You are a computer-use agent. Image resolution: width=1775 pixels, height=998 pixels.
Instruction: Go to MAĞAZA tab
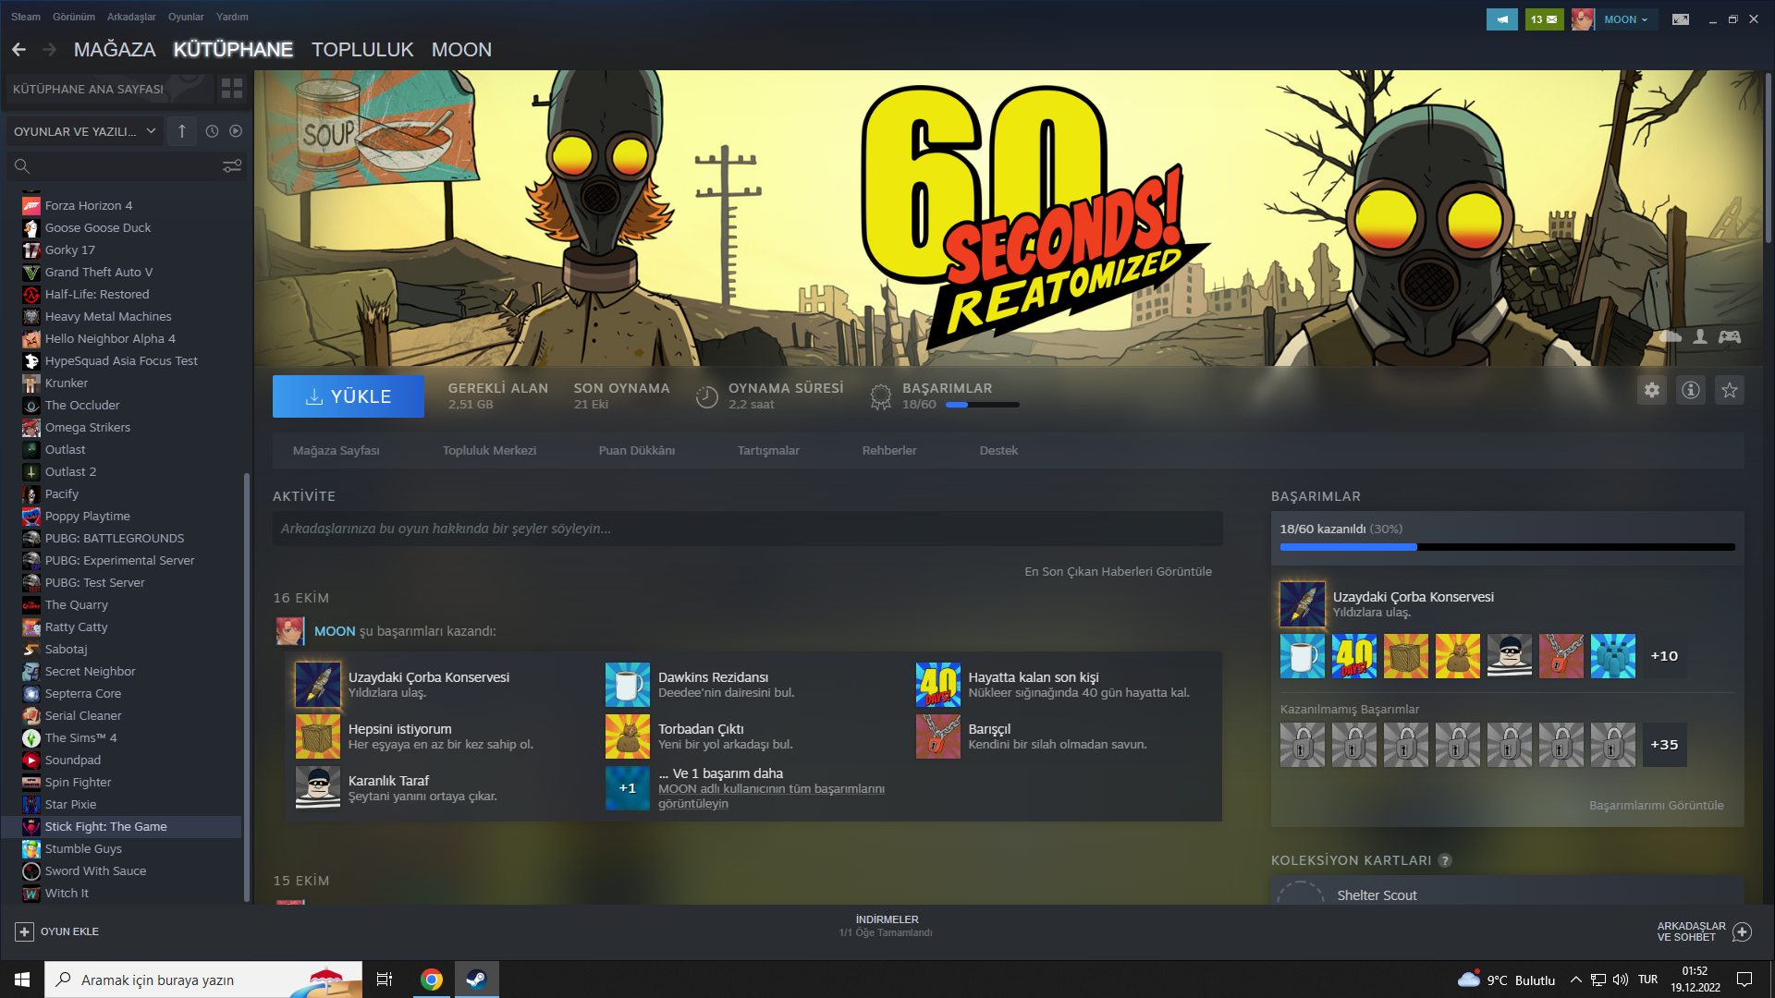click(115, 50)
